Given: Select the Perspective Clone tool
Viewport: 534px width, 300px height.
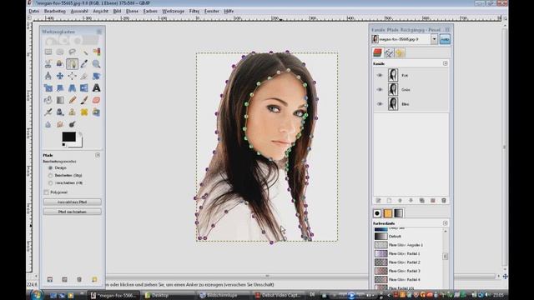Looking at the screenshot, I should tap(97, 112).
